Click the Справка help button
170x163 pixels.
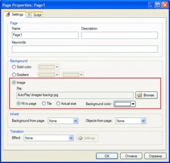point(156,156)
